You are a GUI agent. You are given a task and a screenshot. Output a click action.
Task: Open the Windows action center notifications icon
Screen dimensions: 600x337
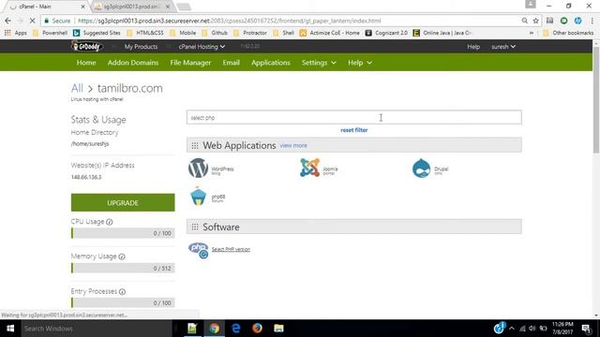point(587,329)
